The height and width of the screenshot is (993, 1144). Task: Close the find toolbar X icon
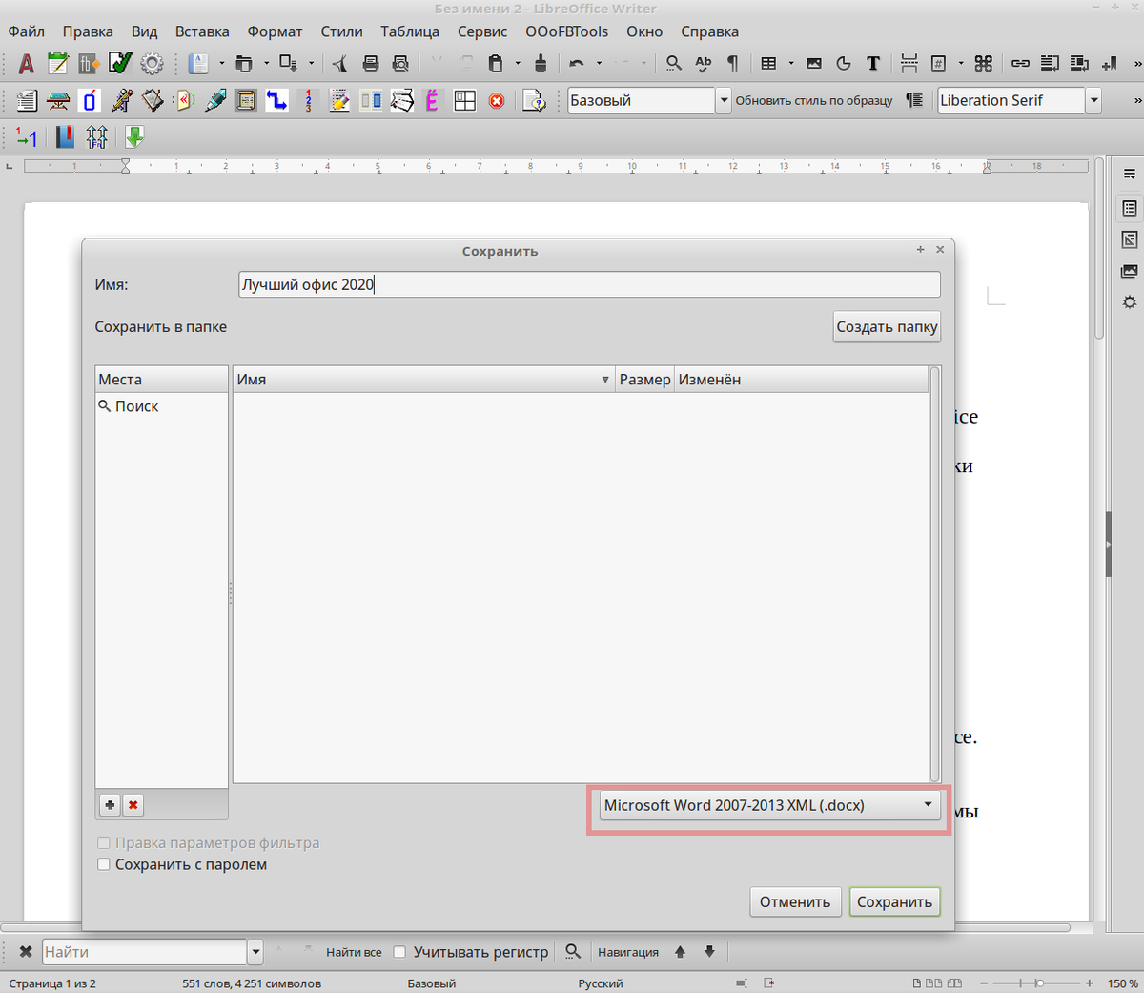coord(26,951)
